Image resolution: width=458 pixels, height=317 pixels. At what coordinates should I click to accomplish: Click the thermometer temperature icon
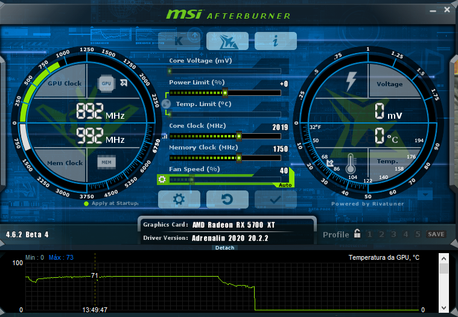tap(351, 163)
